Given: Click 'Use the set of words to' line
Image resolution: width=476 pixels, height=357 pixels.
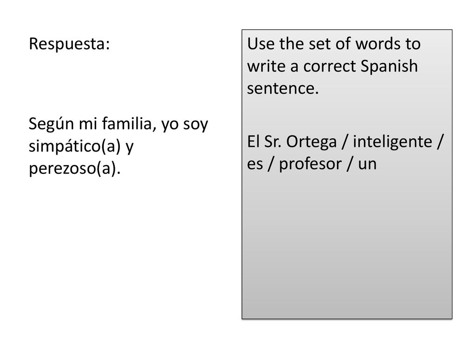Looking at the screenshot, I should 334,44.
